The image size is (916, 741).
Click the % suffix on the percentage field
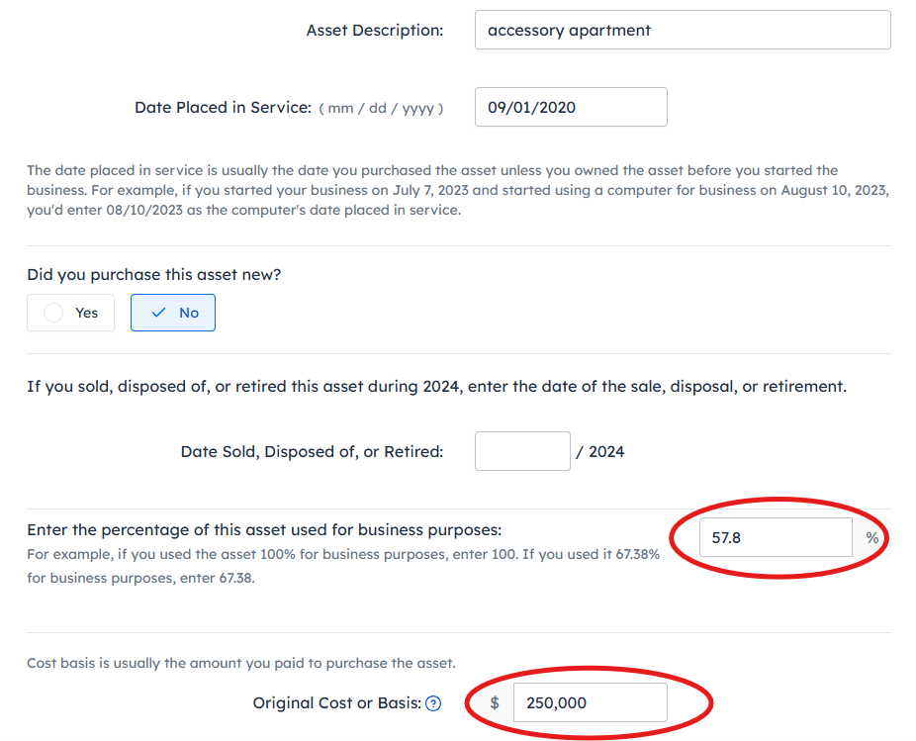(871, 538)
